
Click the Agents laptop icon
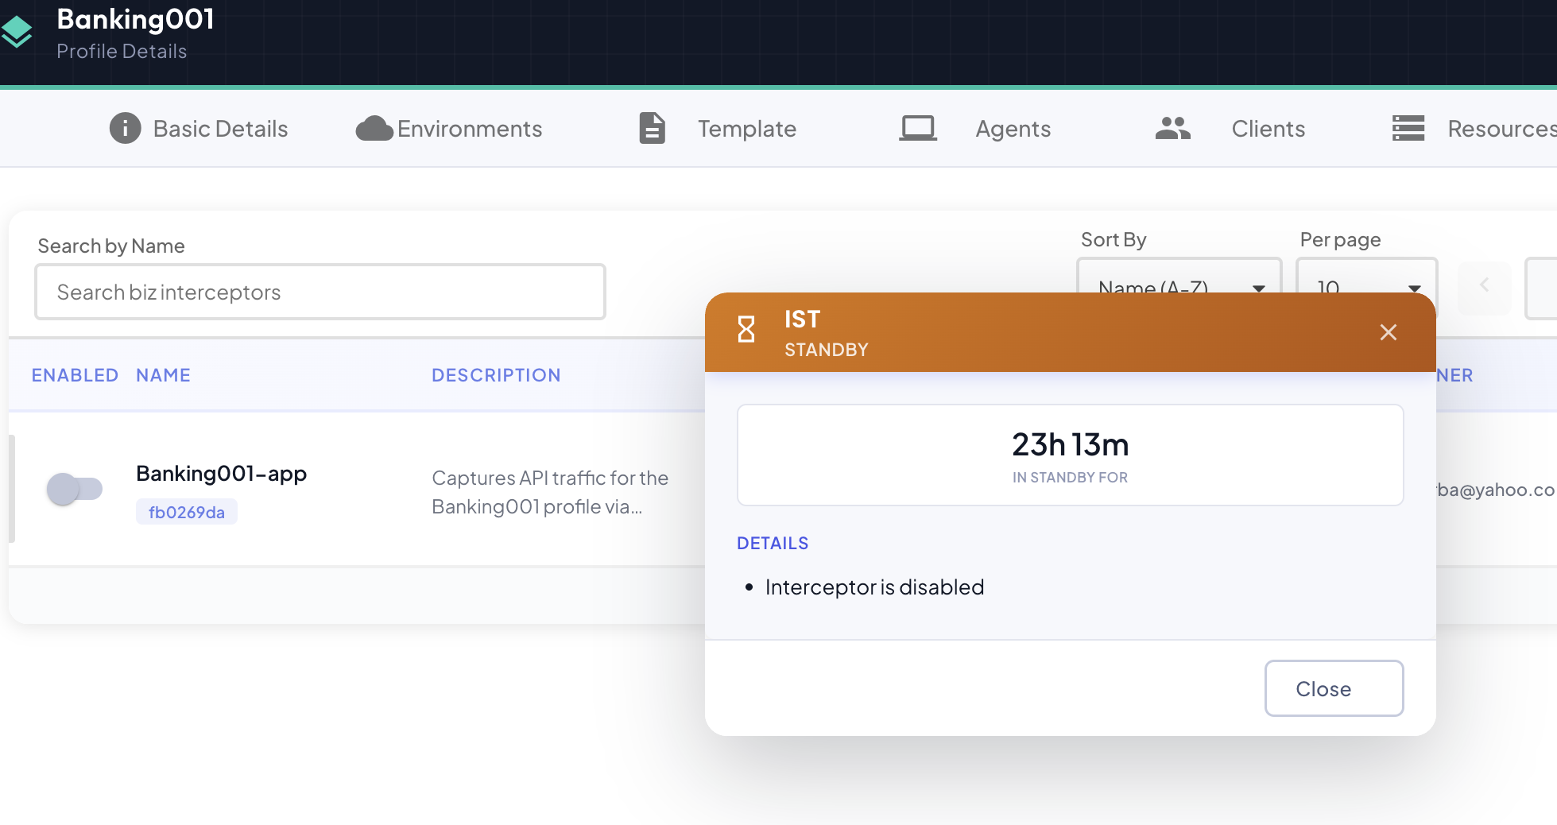[x=918, y=128]
